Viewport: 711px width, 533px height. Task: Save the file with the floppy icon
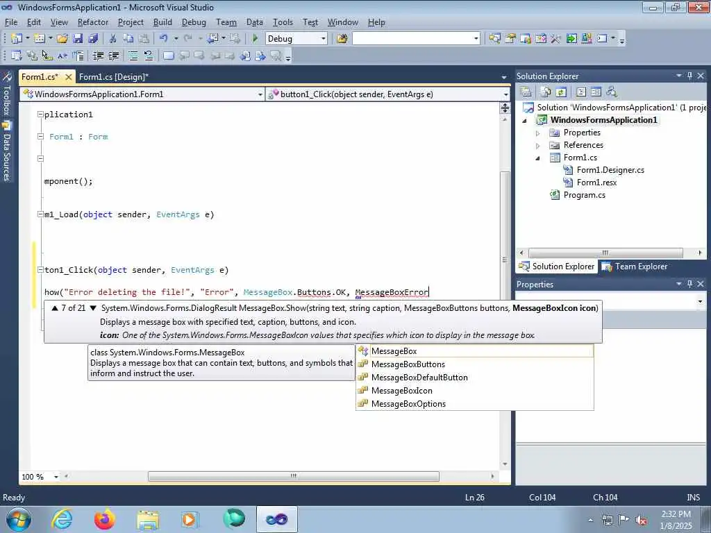78,39
